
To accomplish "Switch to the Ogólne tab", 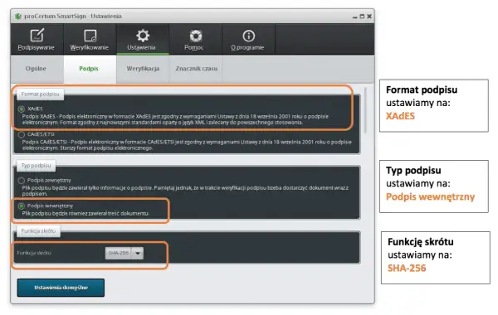I will click(x=37, y=69).
